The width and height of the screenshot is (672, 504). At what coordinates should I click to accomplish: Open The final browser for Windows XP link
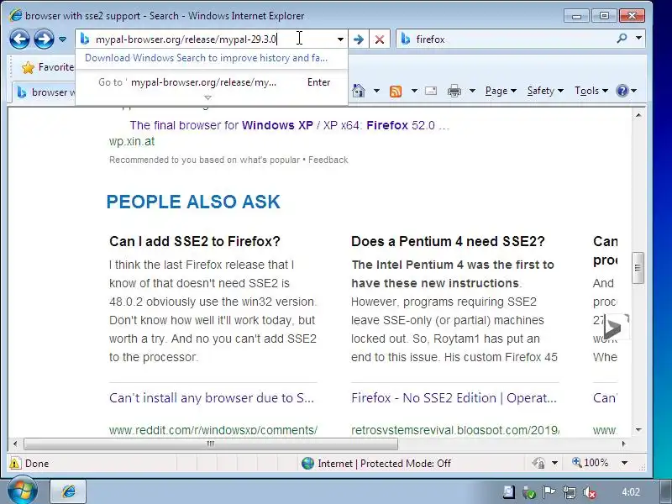[289, 125]
